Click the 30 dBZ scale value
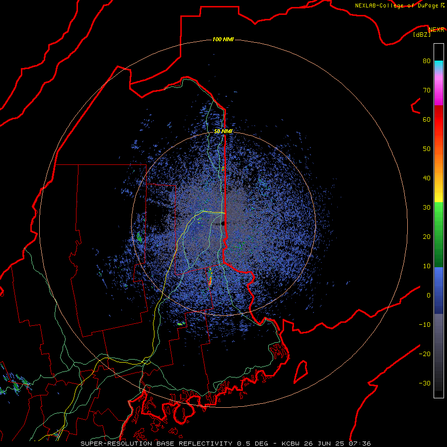Viewport: 447px width, 447px height. (x=427, y=208)
